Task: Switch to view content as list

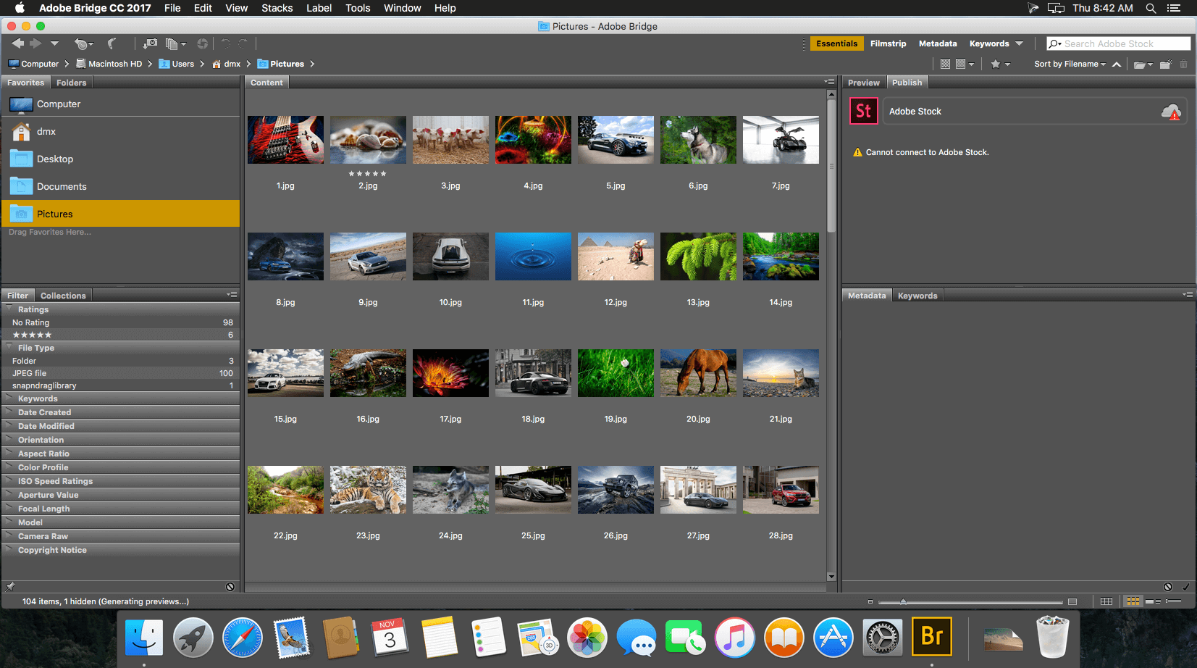Action: tap(1173, 601)
